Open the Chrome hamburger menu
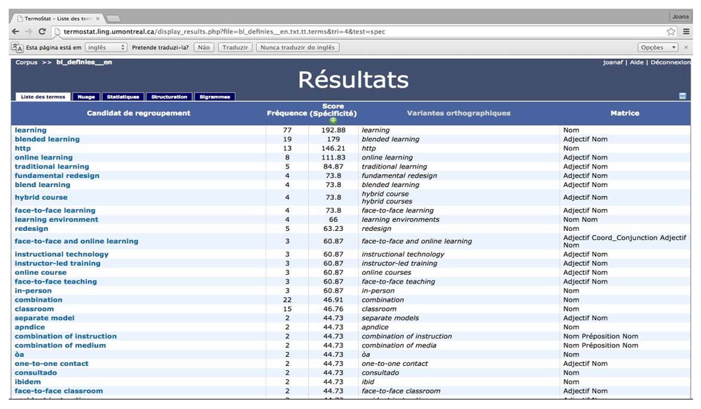The height and width of the screenshot is (409, 701). coord(686,32)
